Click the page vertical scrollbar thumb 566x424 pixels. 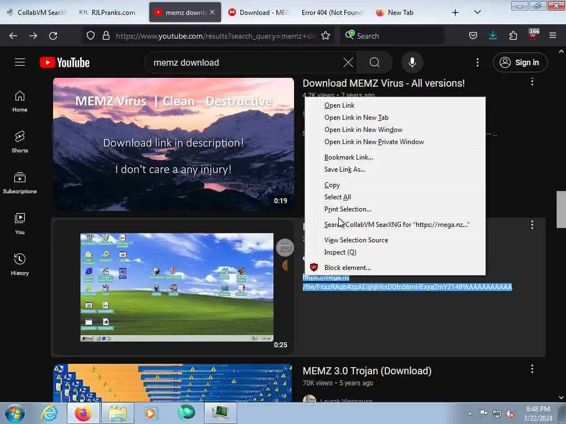tap(561, 209)
